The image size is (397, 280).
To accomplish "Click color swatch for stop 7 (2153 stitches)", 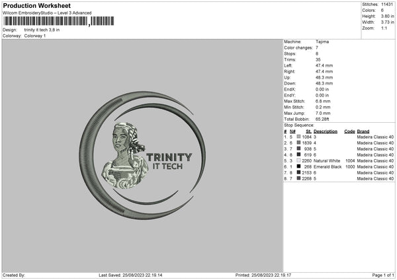I will (x=299, y=172).
